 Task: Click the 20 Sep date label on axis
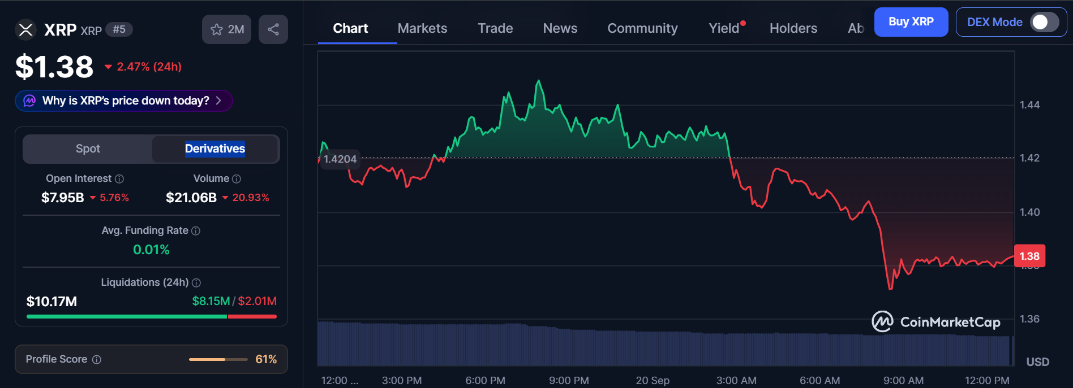[x=653, y=380]
